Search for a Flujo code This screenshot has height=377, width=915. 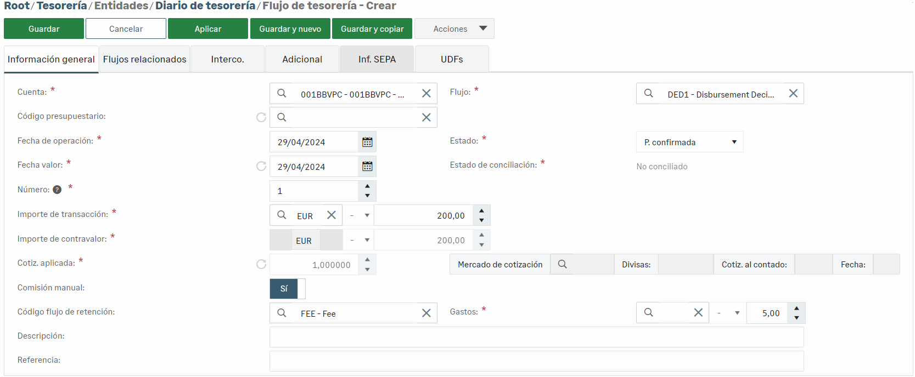pos(648,94)
